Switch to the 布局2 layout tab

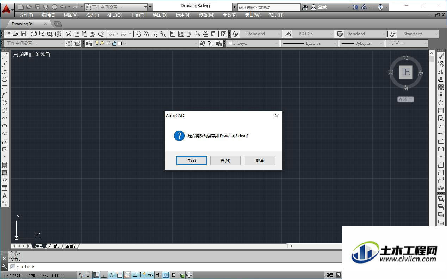click(70, 246)
